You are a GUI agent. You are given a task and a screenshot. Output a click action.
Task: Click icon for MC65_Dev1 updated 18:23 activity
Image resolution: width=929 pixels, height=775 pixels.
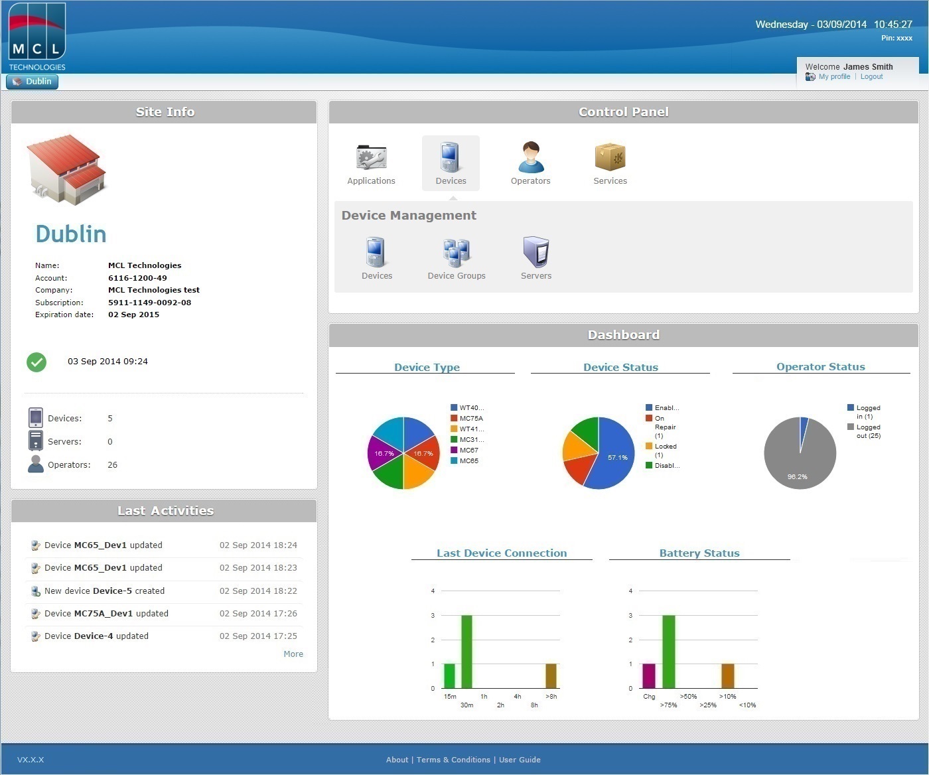(36, 568)
